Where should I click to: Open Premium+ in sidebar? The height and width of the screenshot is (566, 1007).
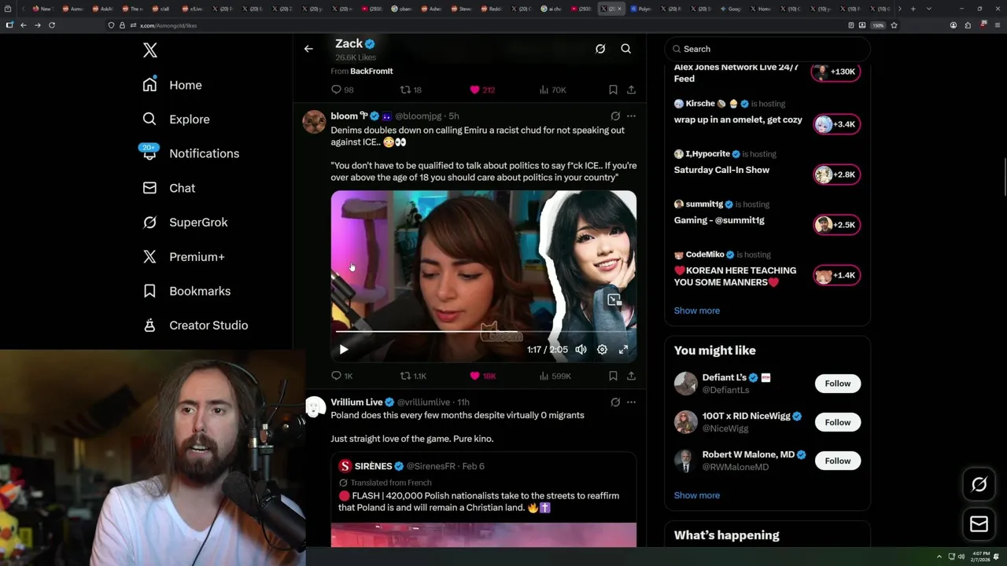click(x=183, y=256)
